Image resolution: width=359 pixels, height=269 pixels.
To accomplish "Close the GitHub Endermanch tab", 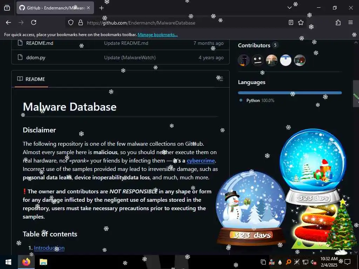I will [x=88, y=8].
